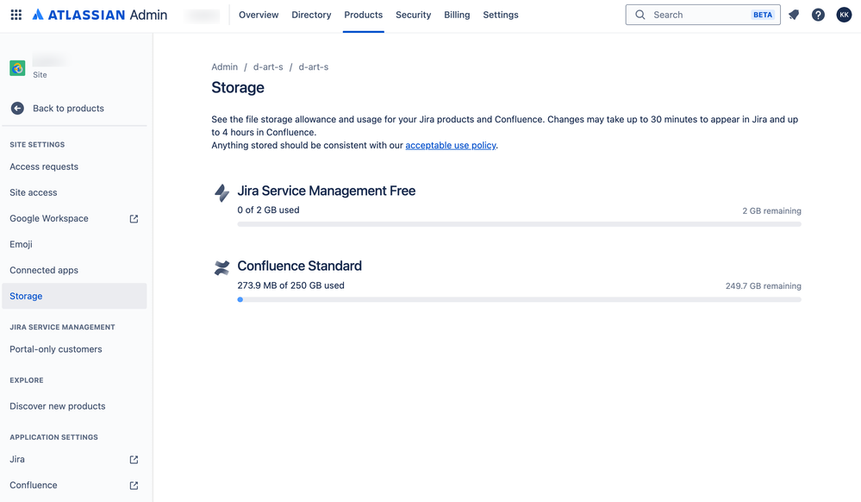Click the Confluence product logo icon
Screen dimensions: 861x502
coord(221,267)
